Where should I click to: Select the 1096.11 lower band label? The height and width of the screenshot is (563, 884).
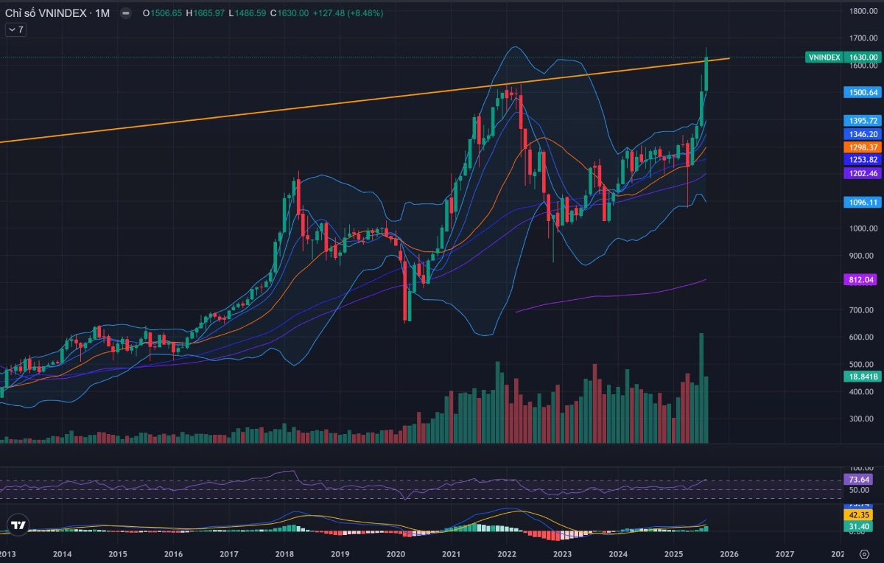pyautogui.click(x=860, y=202)
